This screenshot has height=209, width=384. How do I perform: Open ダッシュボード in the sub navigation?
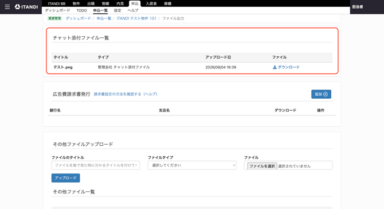coord(57,10)
